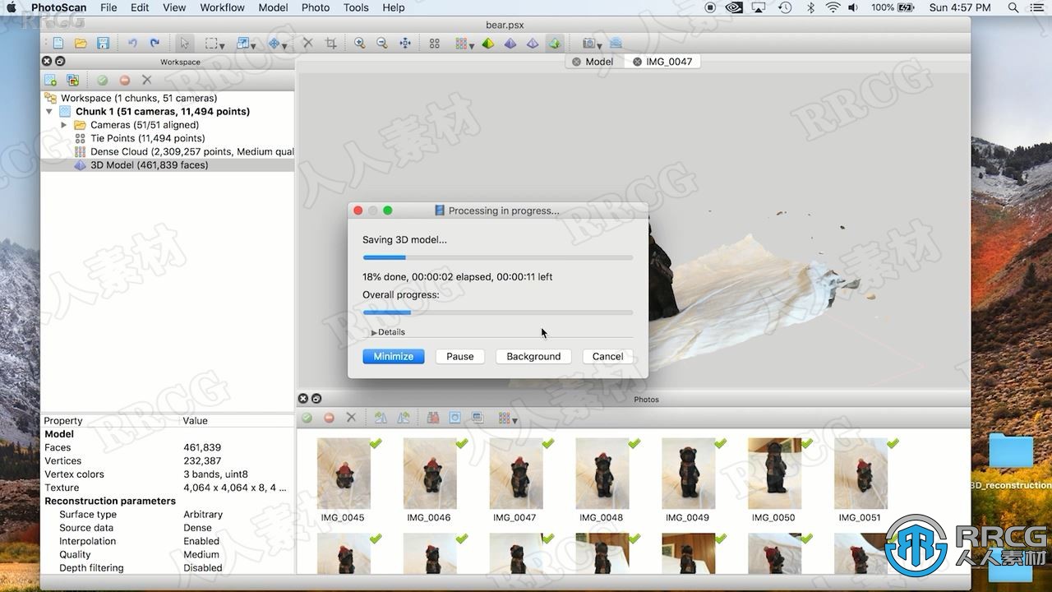This screenshot has height=592, width=1052.
Task: Click the Minimize button in dialog
Action: [x=394, y=357]
